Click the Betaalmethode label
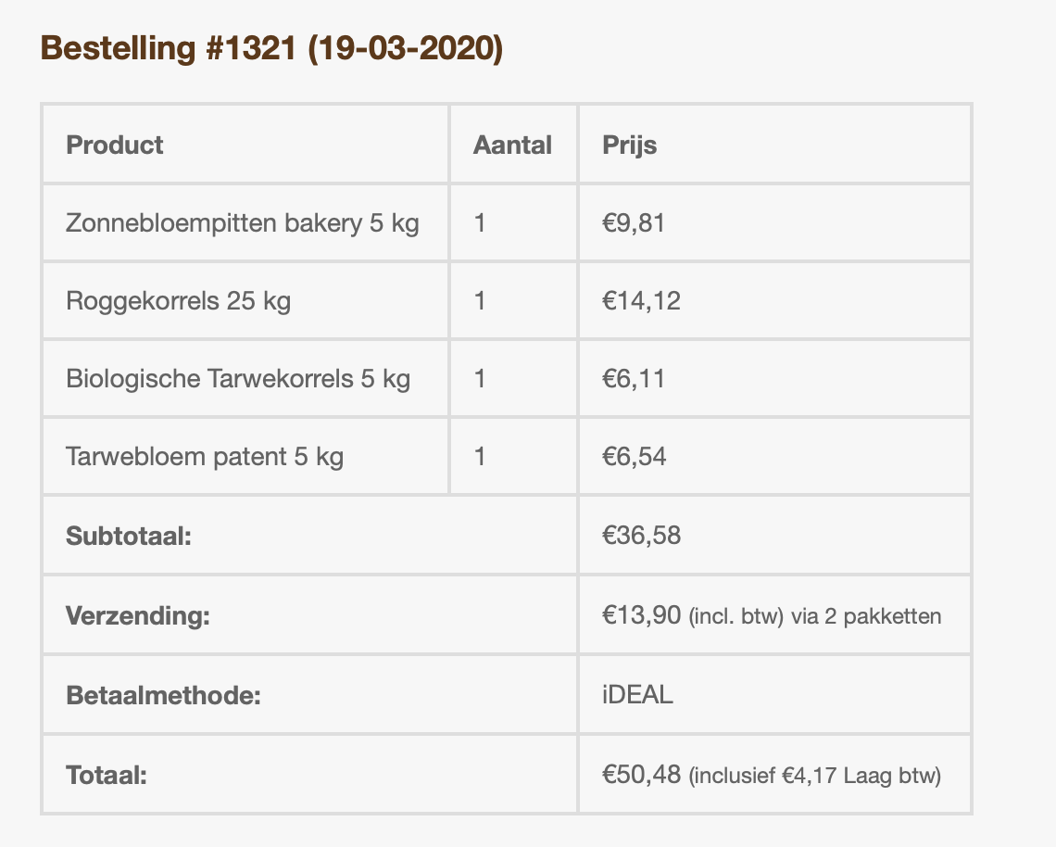Screen dimensions: 1056x847 (164, 695)
